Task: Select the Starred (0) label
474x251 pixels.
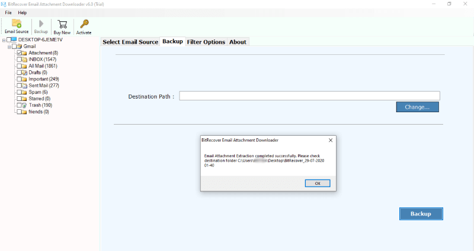Action: pos(39,99)
